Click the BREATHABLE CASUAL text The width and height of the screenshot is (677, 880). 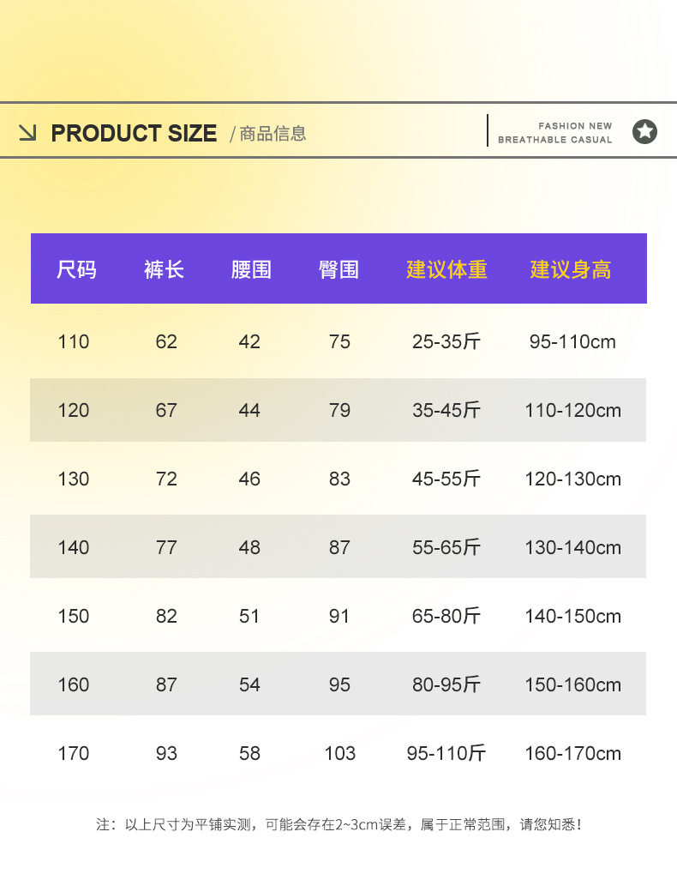[554, 140]
